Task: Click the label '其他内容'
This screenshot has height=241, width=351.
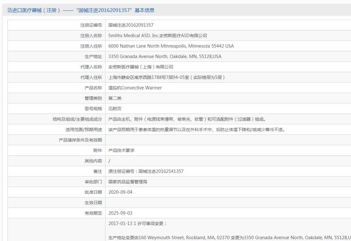Action: pyautogui.click(x=93, y=161)
